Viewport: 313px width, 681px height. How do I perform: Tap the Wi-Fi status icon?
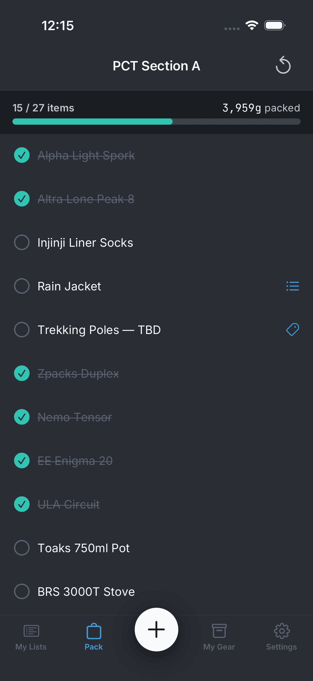pyautogui.click(x=252, y=25)
